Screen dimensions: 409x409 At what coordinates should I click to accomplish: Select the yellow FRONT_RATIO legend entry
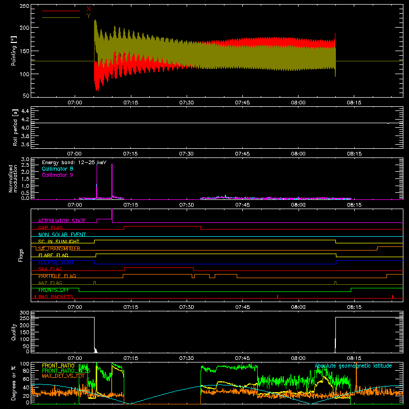tap(58, 366)
